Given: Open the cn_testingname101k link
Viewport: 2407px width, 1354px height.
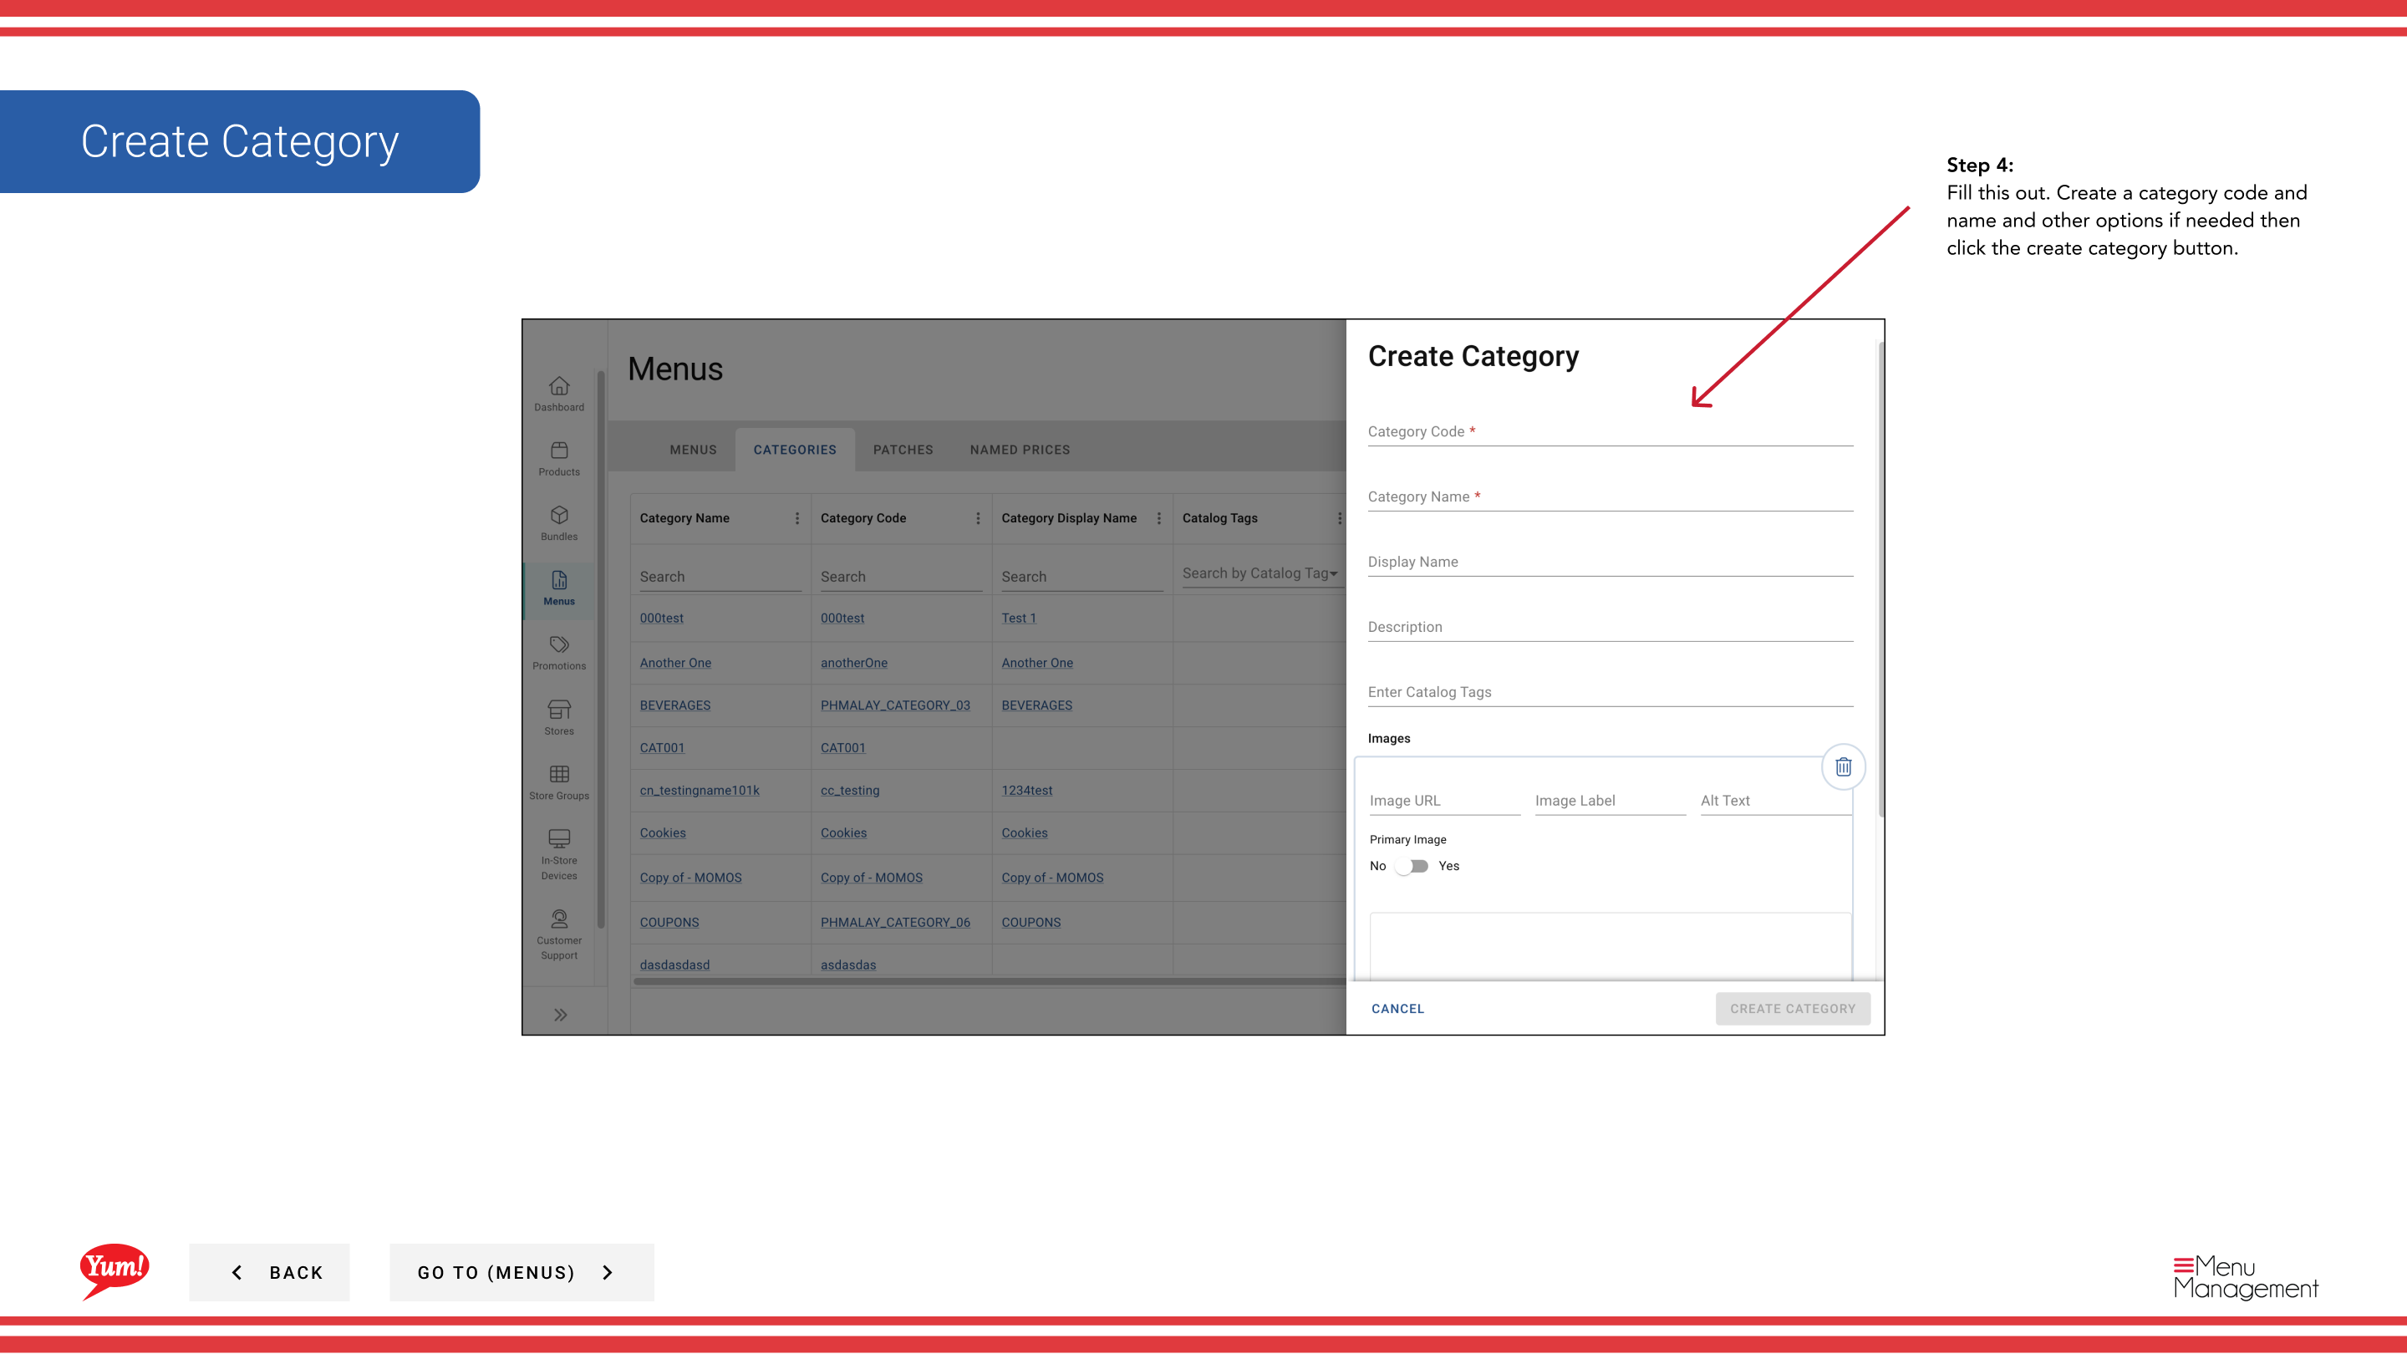Looking at the screenshot, I should (700, 791).
